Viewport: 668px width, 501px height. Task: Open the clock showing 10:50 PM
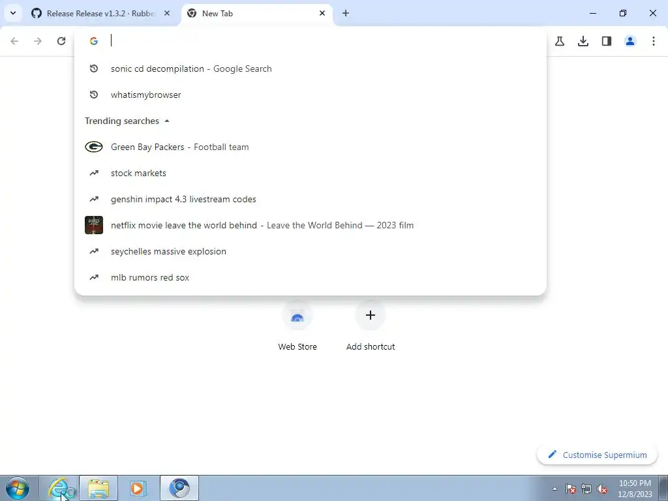(635, 489)
